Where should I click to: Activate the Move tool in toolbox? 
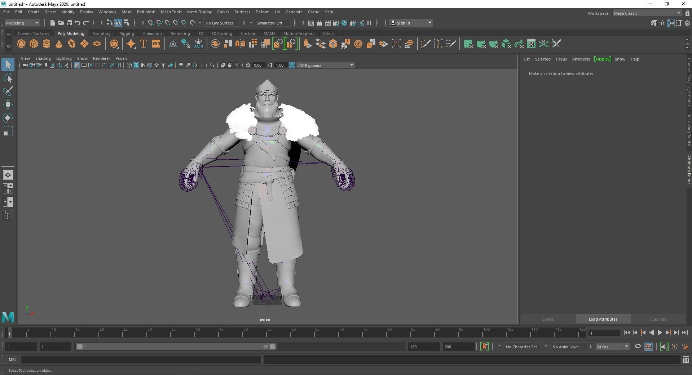8,104
